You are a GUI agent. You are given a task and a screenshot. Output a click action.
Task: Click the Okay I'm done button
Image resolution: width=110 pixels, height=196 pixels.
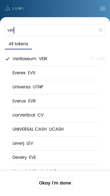[55, 183]
